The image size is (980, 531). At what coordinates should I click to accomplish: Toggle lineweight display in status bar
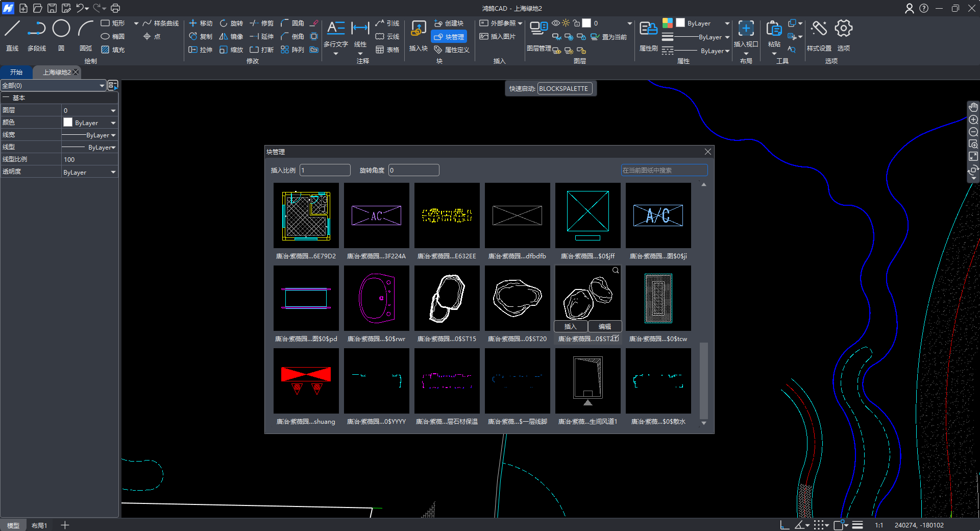point(857,525)
